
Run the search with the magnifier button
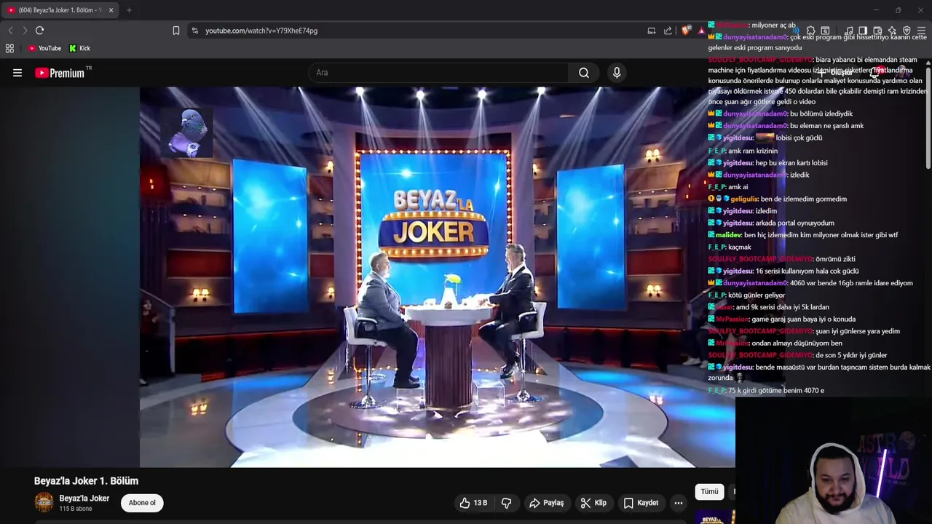(x=584, y=73)
